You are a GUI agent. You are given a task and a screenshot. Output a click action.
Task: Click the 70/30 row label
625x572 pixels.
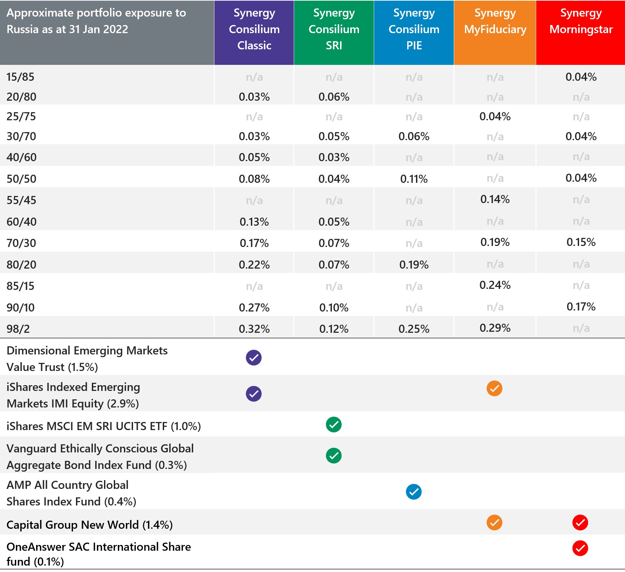point(21,243)
